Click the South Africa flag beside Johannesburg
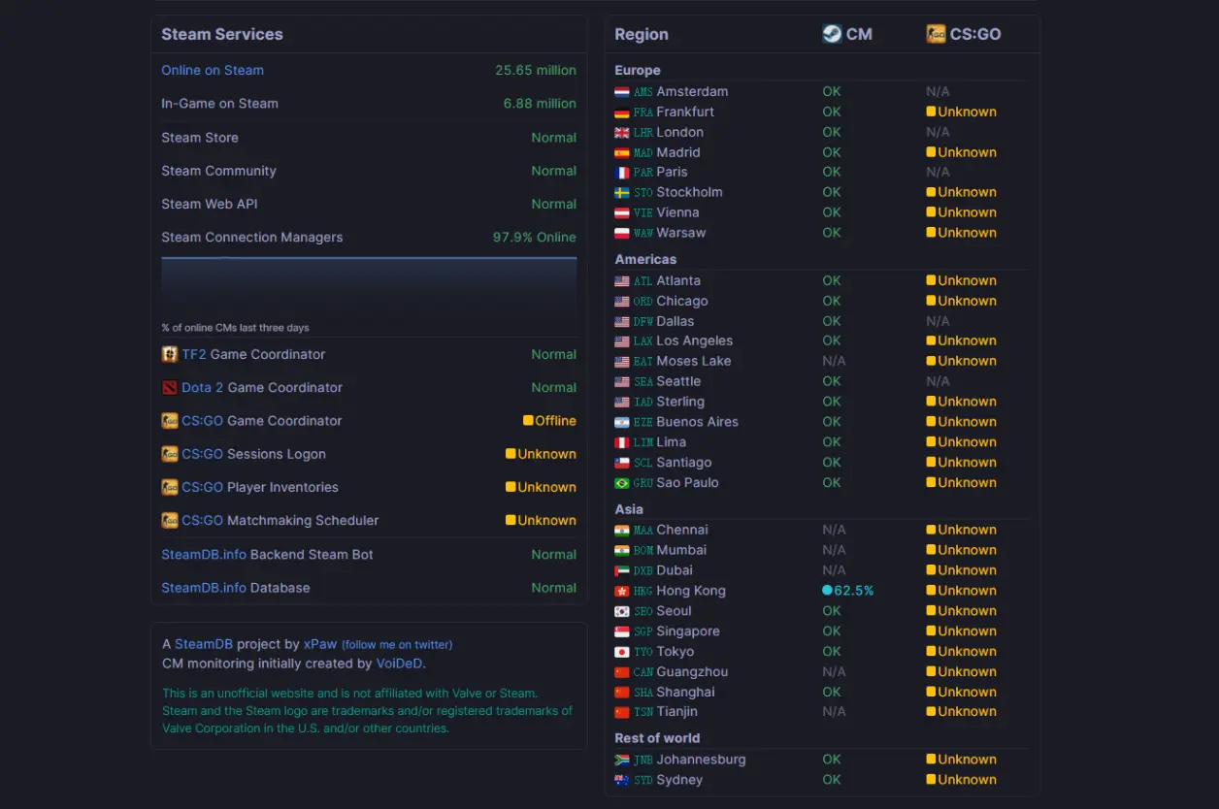1219x809 pixels. coord(622,760)
